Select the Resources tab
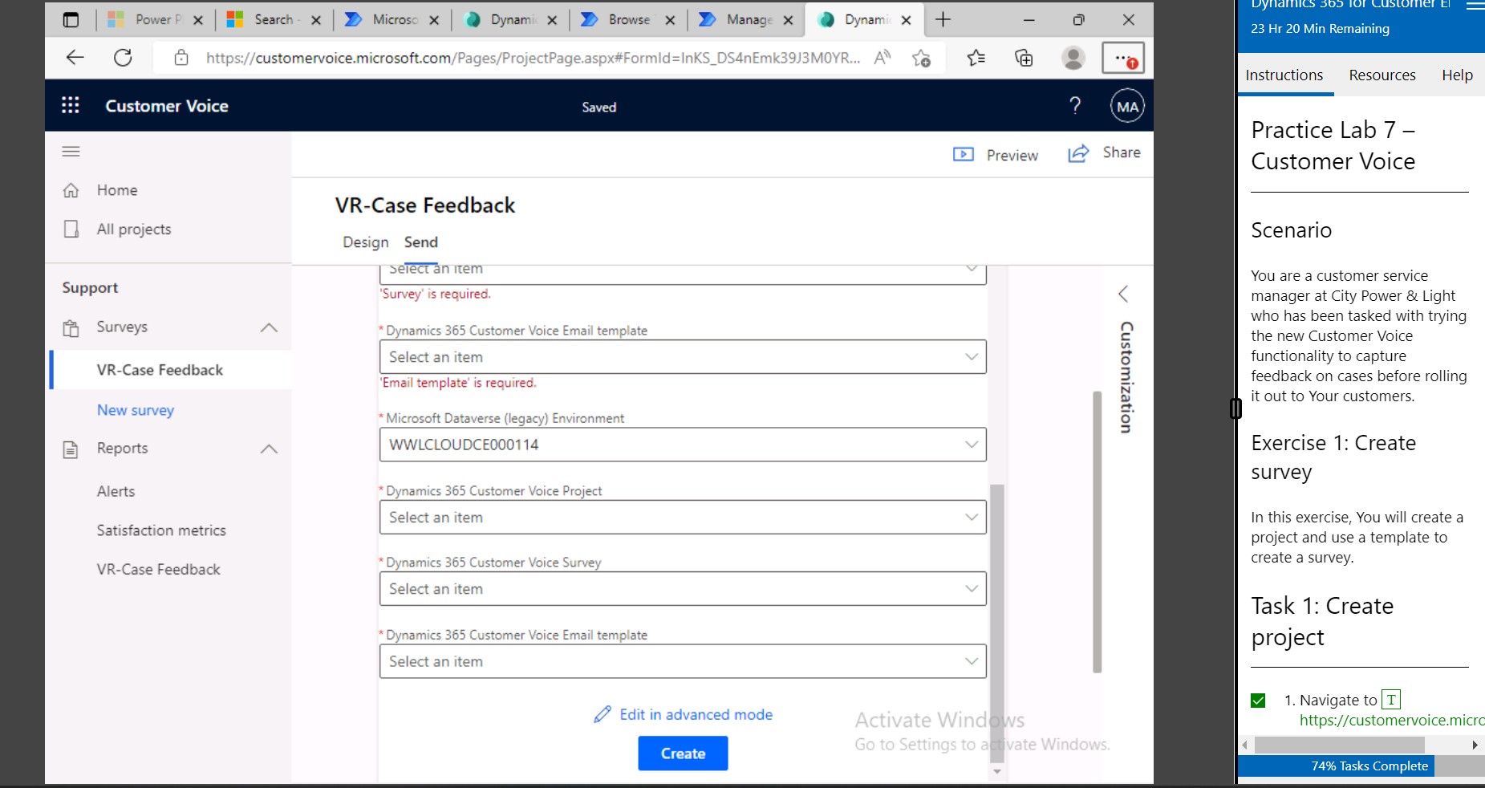 [1382, 75]
